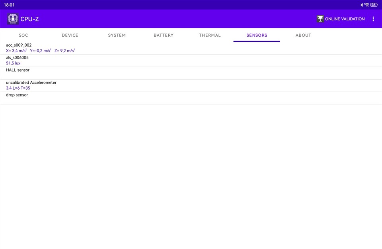Tap the Bluetooth status icon
Viewport: 382px width, 249px height.
click(362, 5)
